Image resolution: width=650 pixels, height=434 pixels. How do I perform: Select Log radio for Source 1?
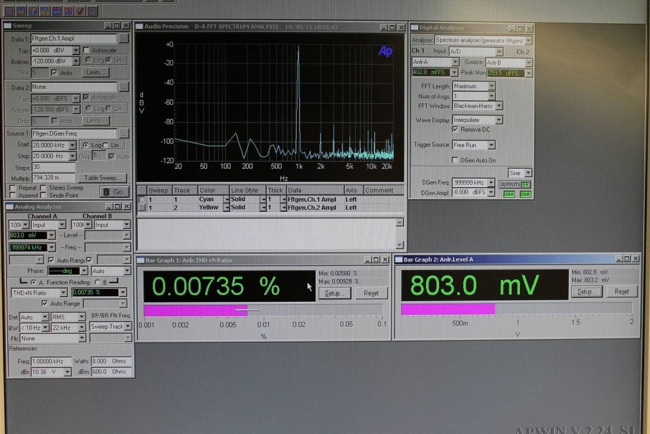click(x=86, y=145)
